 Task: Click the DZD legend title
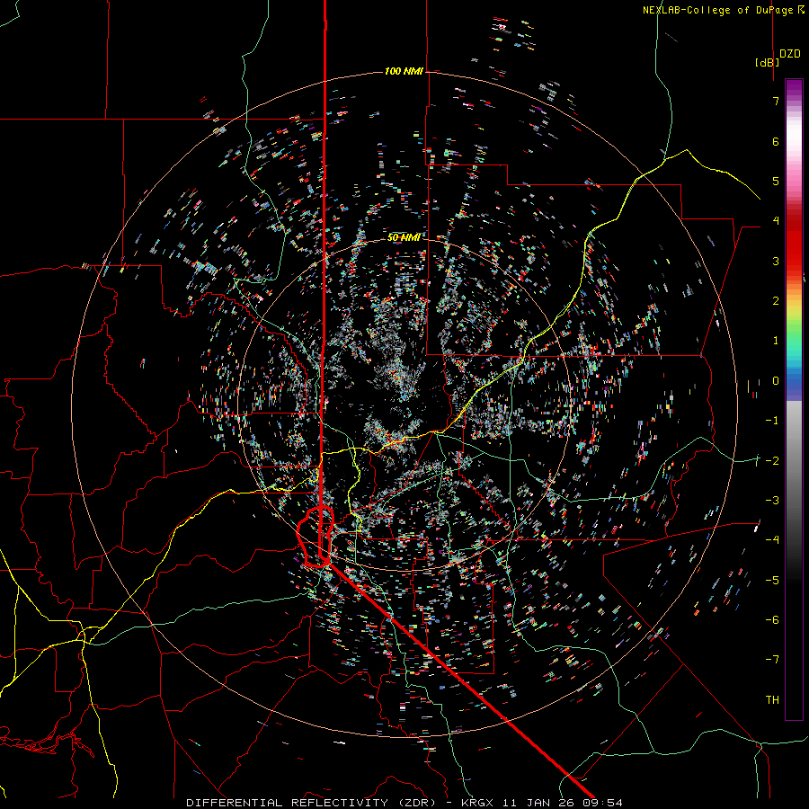(x=790, y=54)
